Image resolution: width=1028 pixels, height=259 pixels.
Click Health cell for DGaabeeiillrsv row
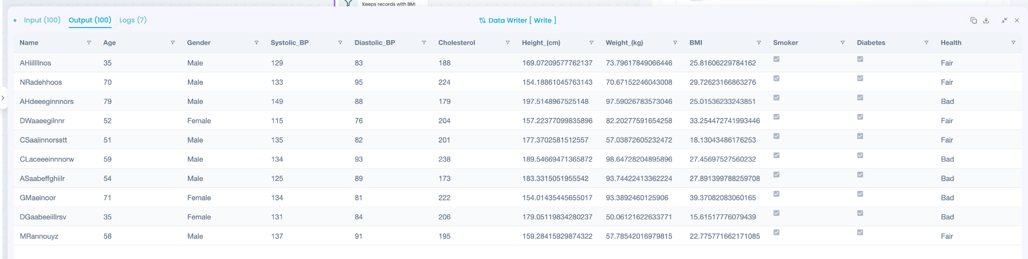point(948,217)
